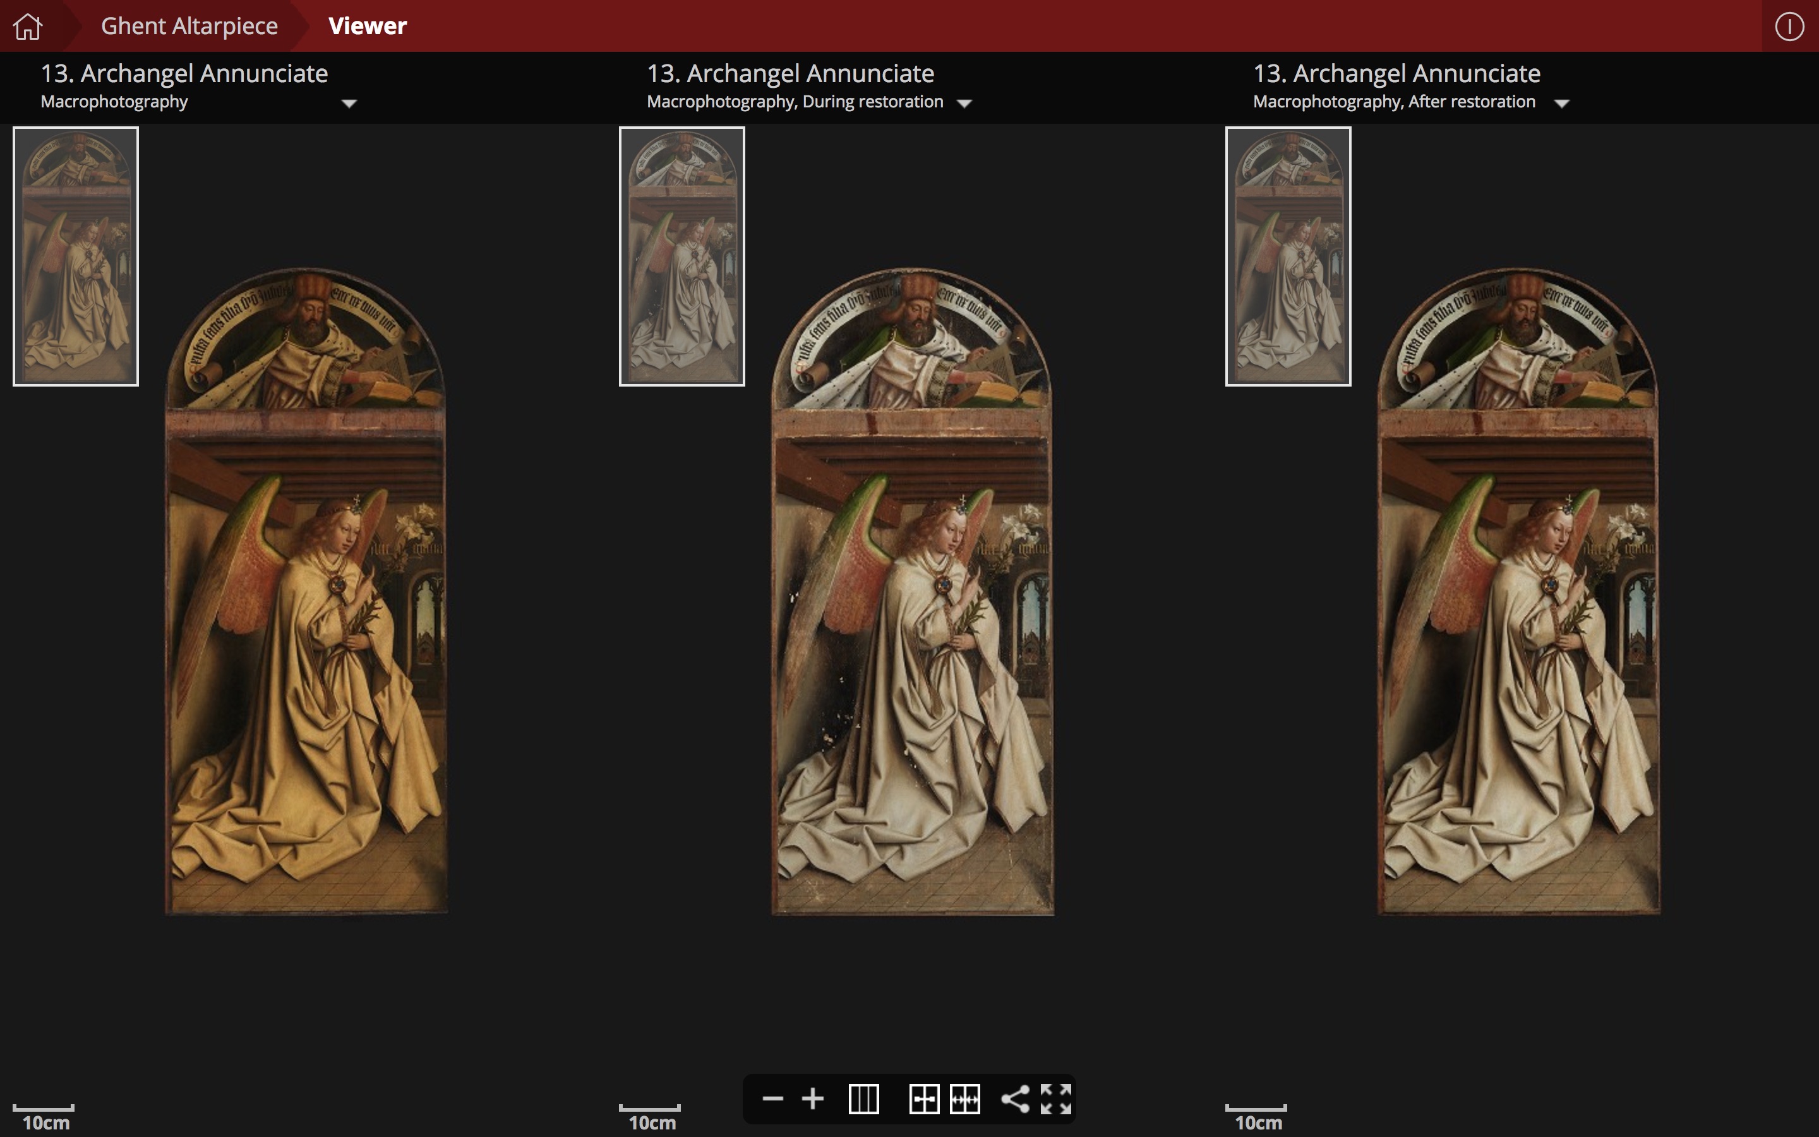
Task: Open the During restoration modality dropdown
Action: [x=964, y=103]
